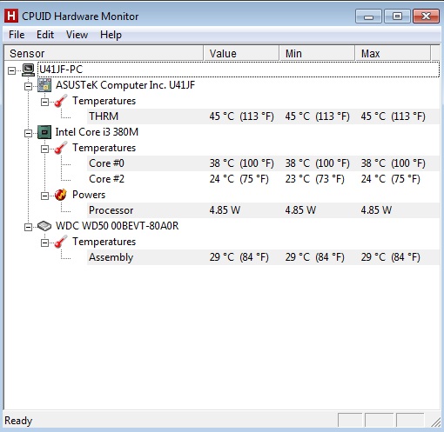Open the File menu
The height and width of the screenshot is (432, 444).
click(x=17, y=35)
